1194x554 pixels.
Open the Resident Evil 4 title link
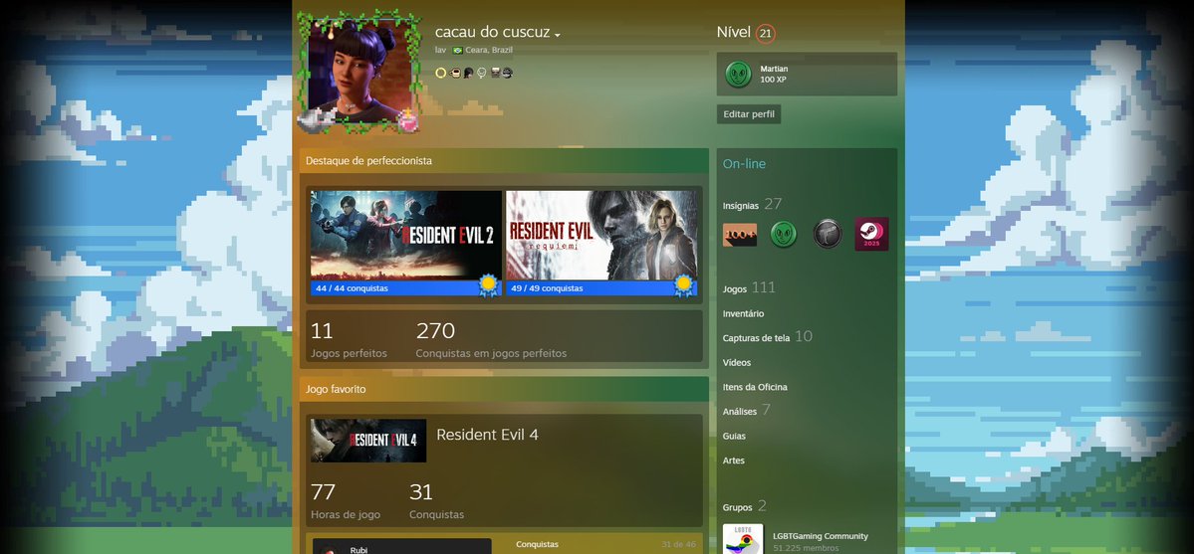click(x=487, y=435)
